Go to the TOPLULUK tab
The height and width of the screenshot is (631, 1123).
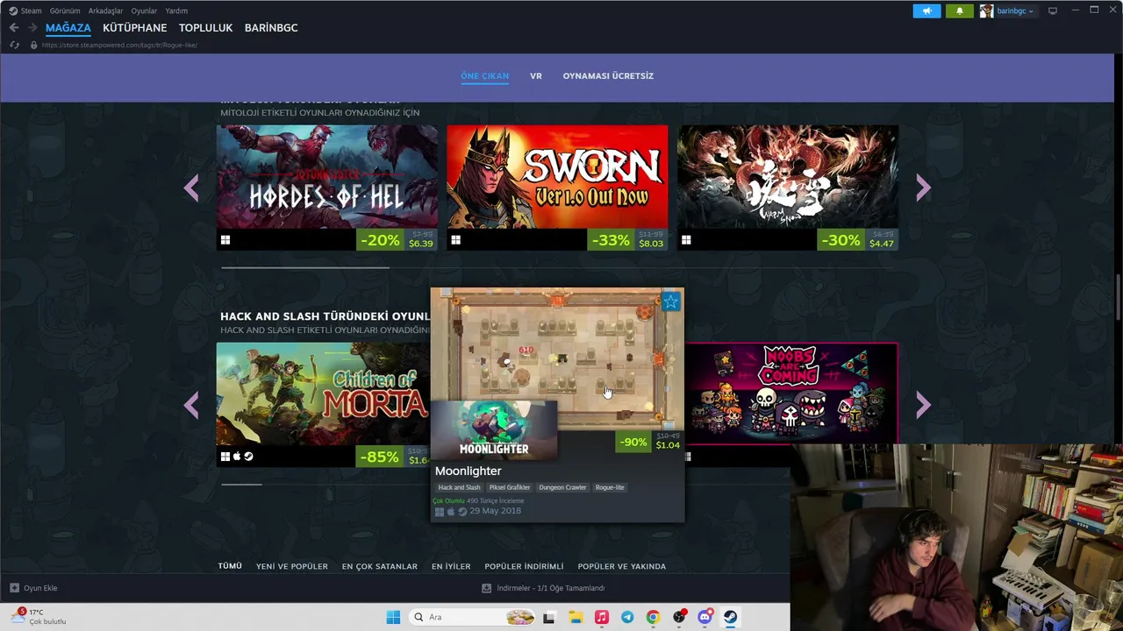(x=205, y=28)
